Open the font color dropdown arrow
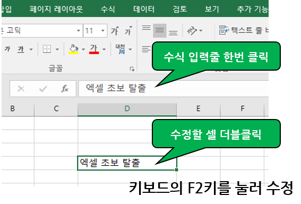The width and height of the screenshot is (301, 204). (104, 49)
